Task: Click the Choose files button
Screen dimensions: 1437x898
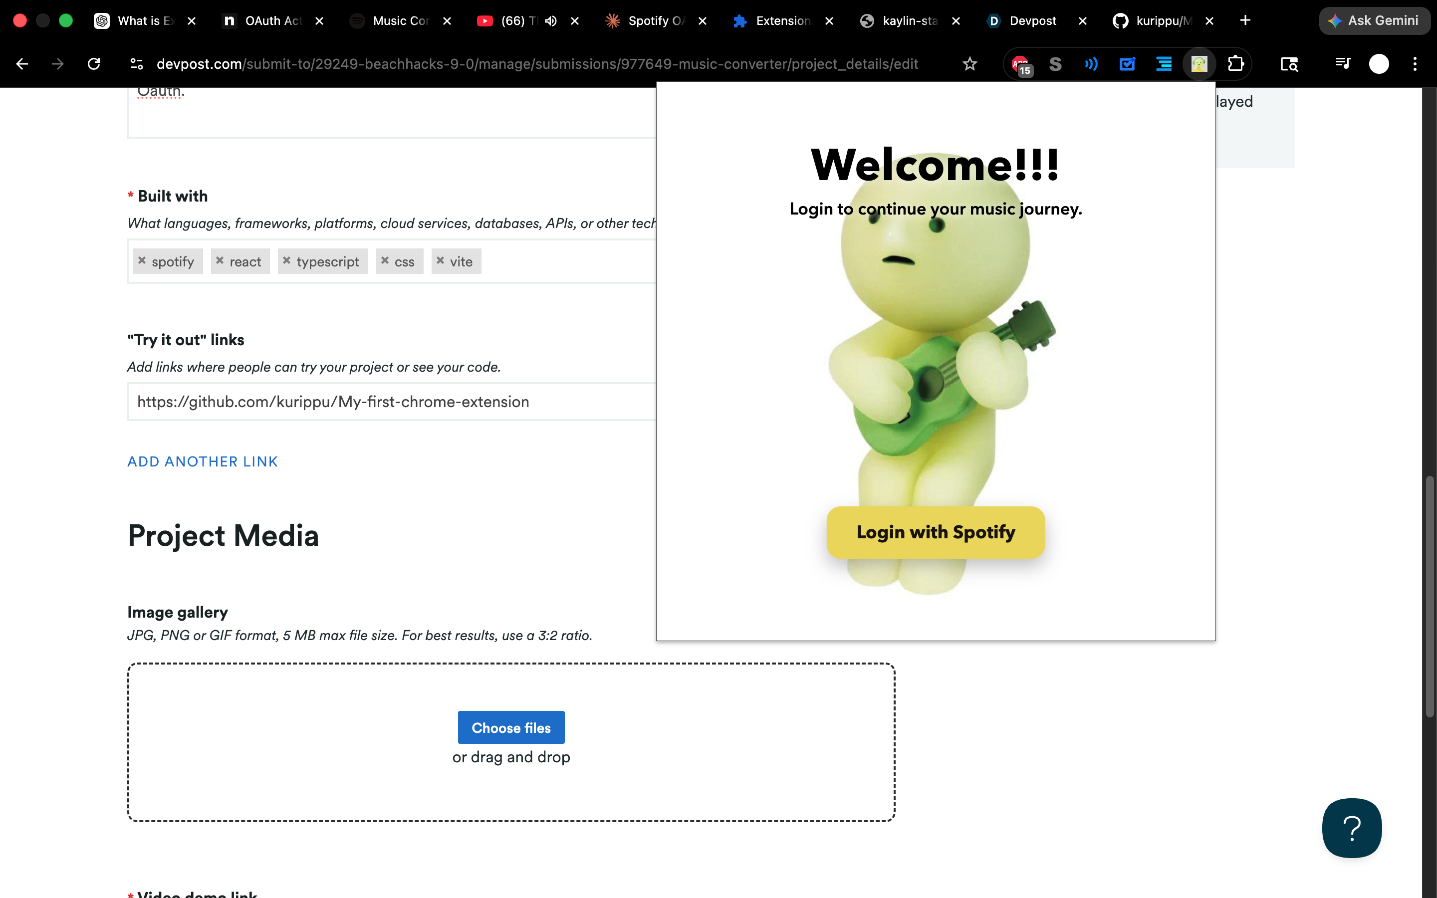Action: coord(510,727)
